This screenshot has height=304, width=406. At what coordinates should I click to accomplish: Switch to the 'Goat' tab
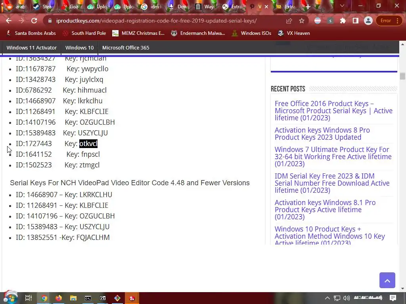70,7
